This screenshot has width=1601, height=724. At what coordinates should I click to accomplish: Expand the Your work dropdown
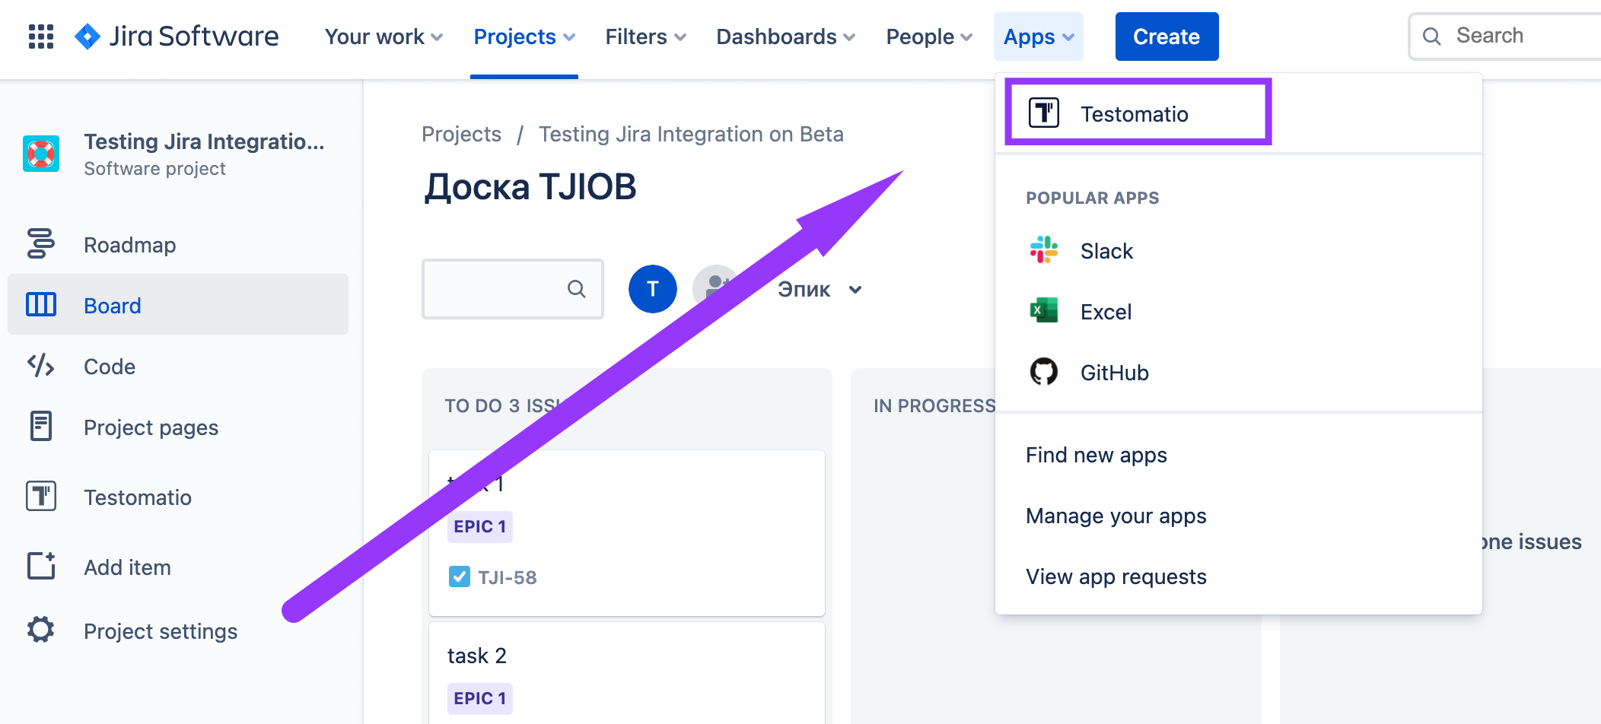pyautogui.click(x=383, y=37)
